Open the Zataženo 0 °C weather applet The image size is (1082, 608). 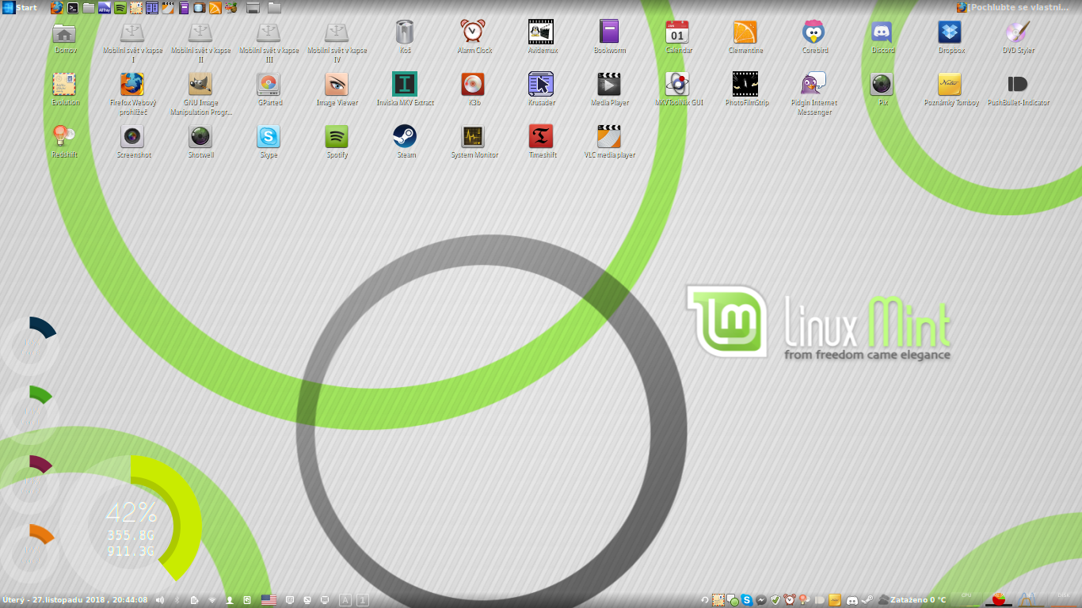coord(912,600)
